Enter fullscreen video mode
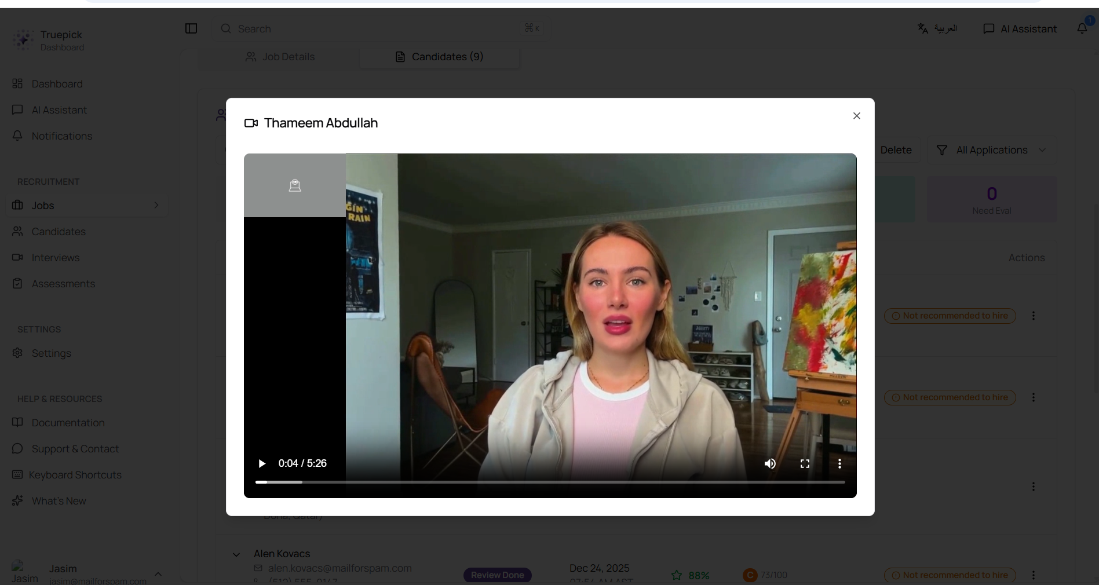Screen dimensions: 1099x585 point(805,463)
